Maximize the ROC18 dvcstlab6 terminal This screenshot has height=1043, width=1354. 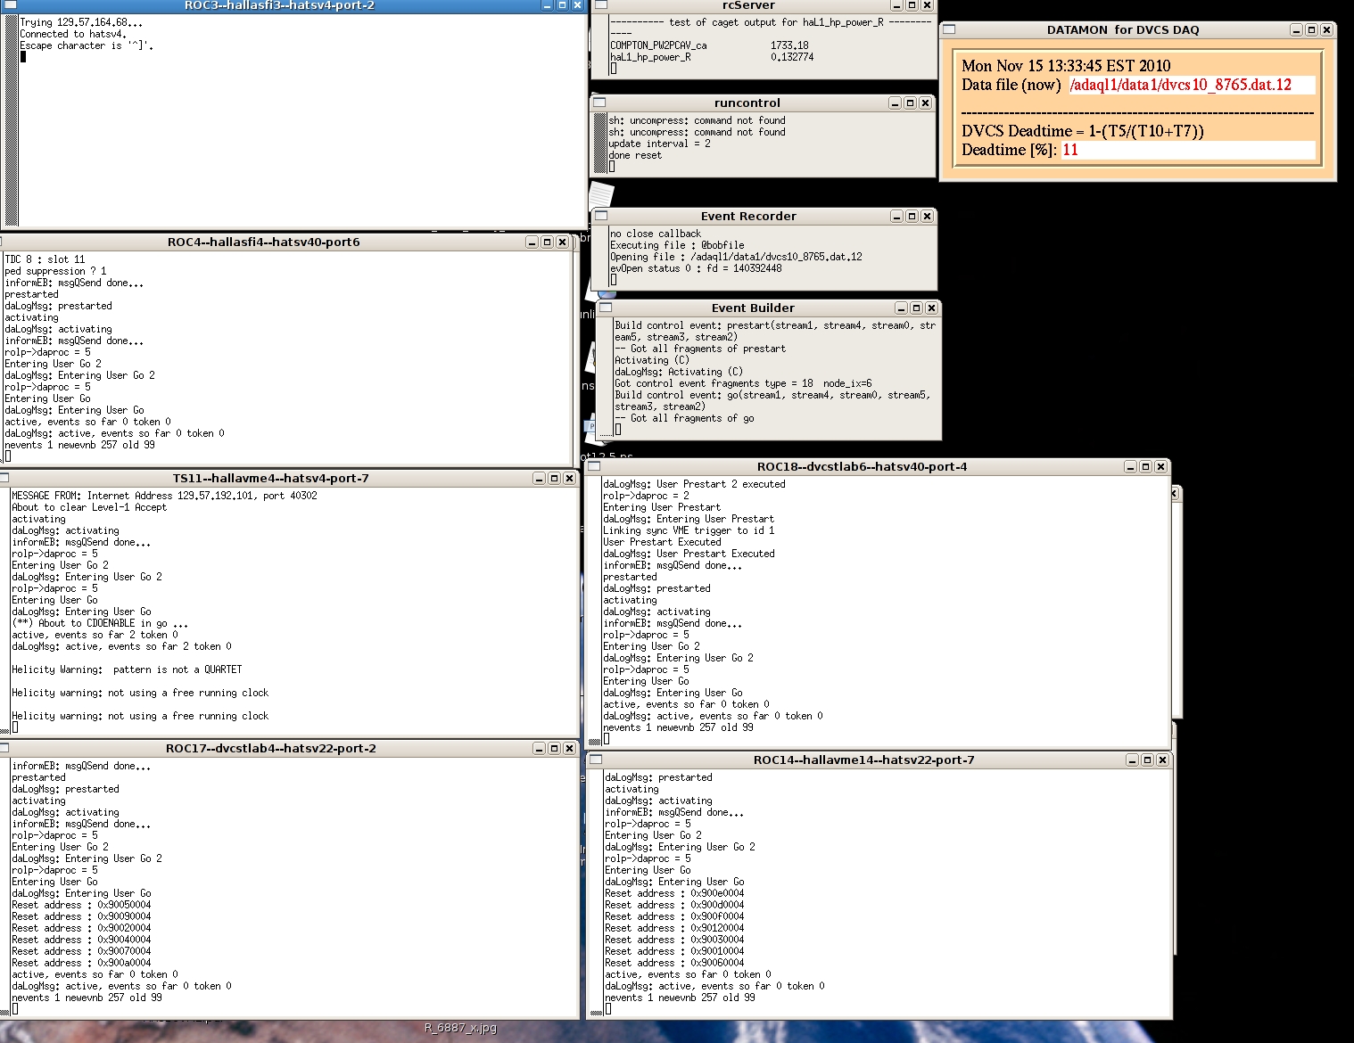[x=1145, y=466]
